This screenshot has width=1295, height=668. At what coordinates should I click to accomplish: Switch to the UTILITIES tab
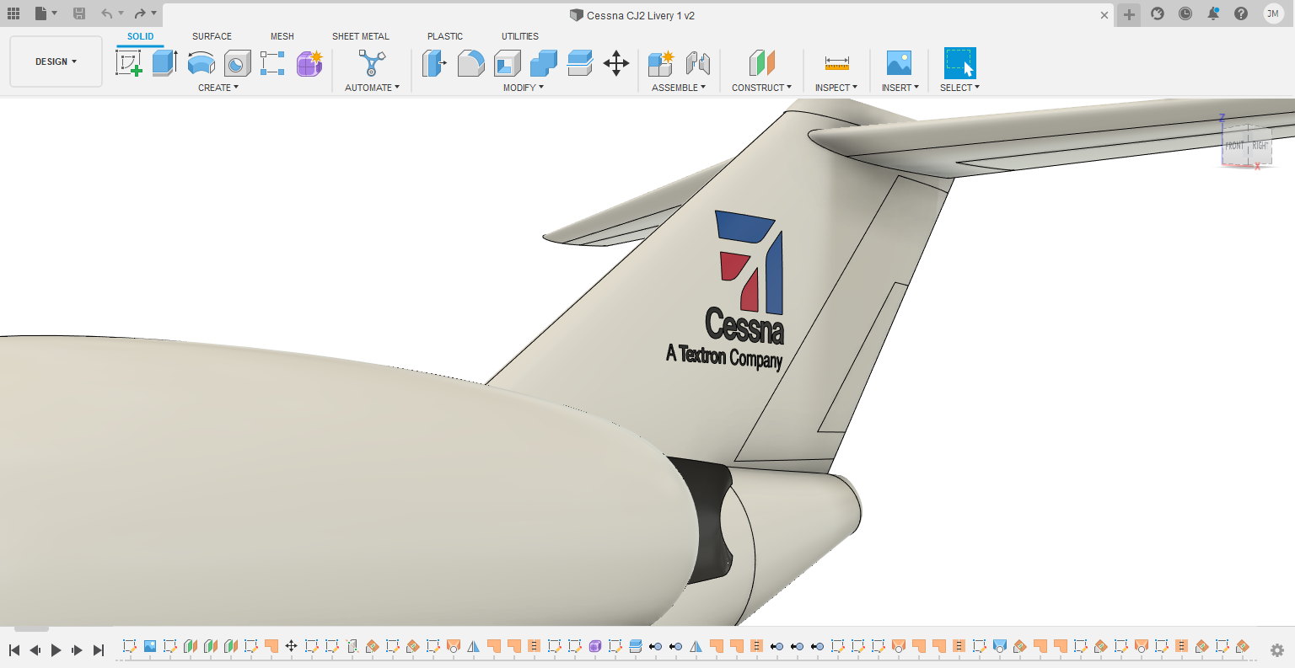520,36
